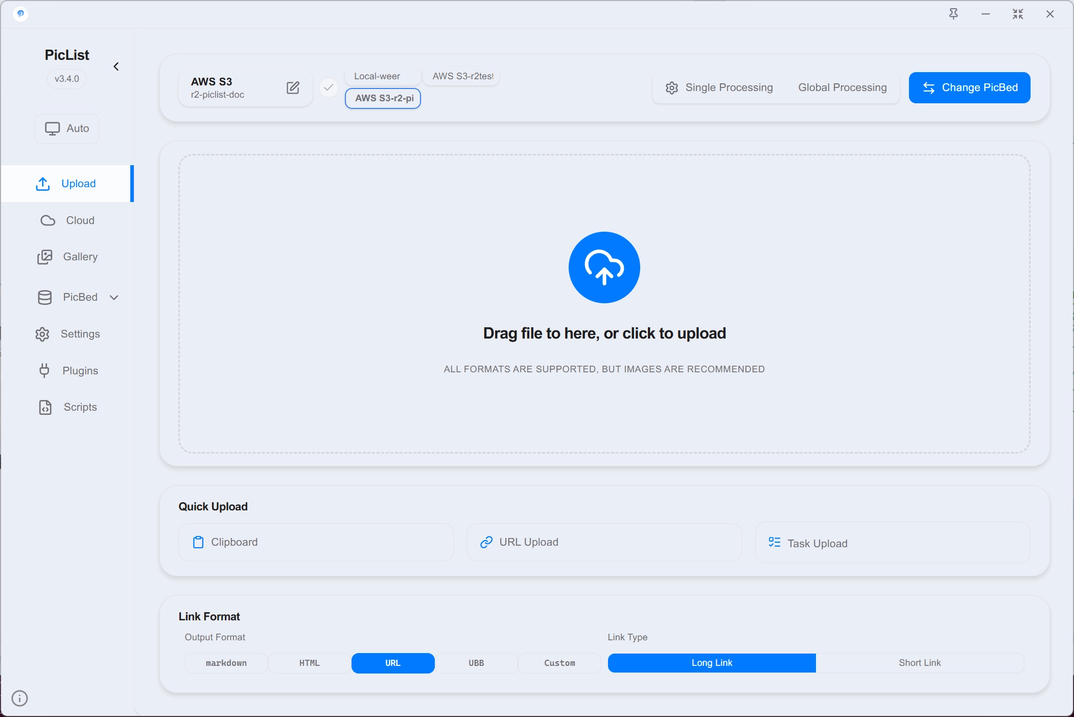Viewport: 1074px width, 717px height.
Task: Click the v3.4.0 version badge
Action: 67,79
